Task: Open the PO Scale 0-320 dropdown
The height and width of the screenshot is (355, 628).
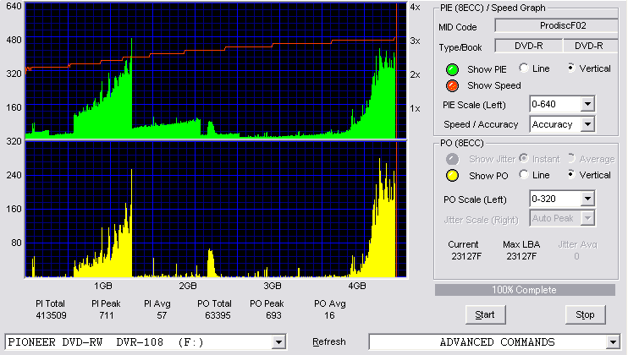Action: [x=587, y=199]
